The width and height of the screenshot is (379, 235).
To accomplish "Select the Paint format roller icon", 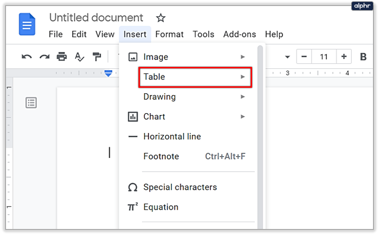I will 96,57.
